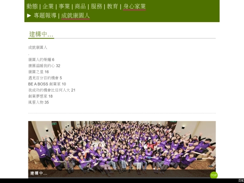Open the 康園溫暖我的心 32 category

click(44, 66)
